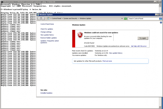Close the cmd.exe command prompt window
The height and width of the screenshot is (109, 163).
(160, 2)
